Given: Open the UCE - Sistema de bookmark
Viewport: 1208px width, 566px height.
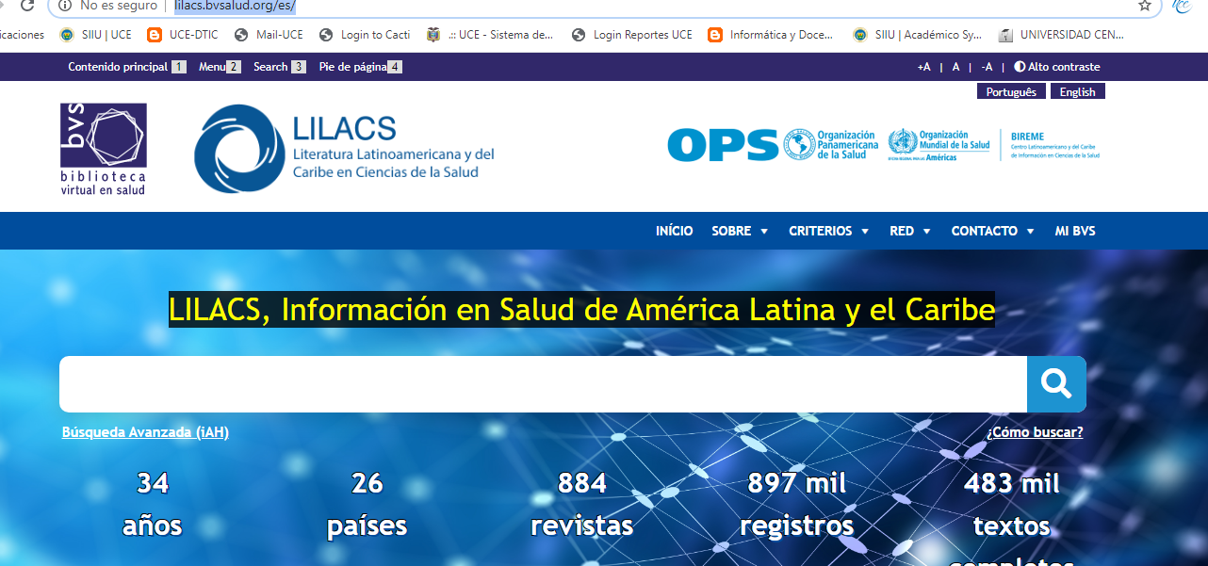Looking at the screenshot, I should pyautogui.click(x=491, y=35).
